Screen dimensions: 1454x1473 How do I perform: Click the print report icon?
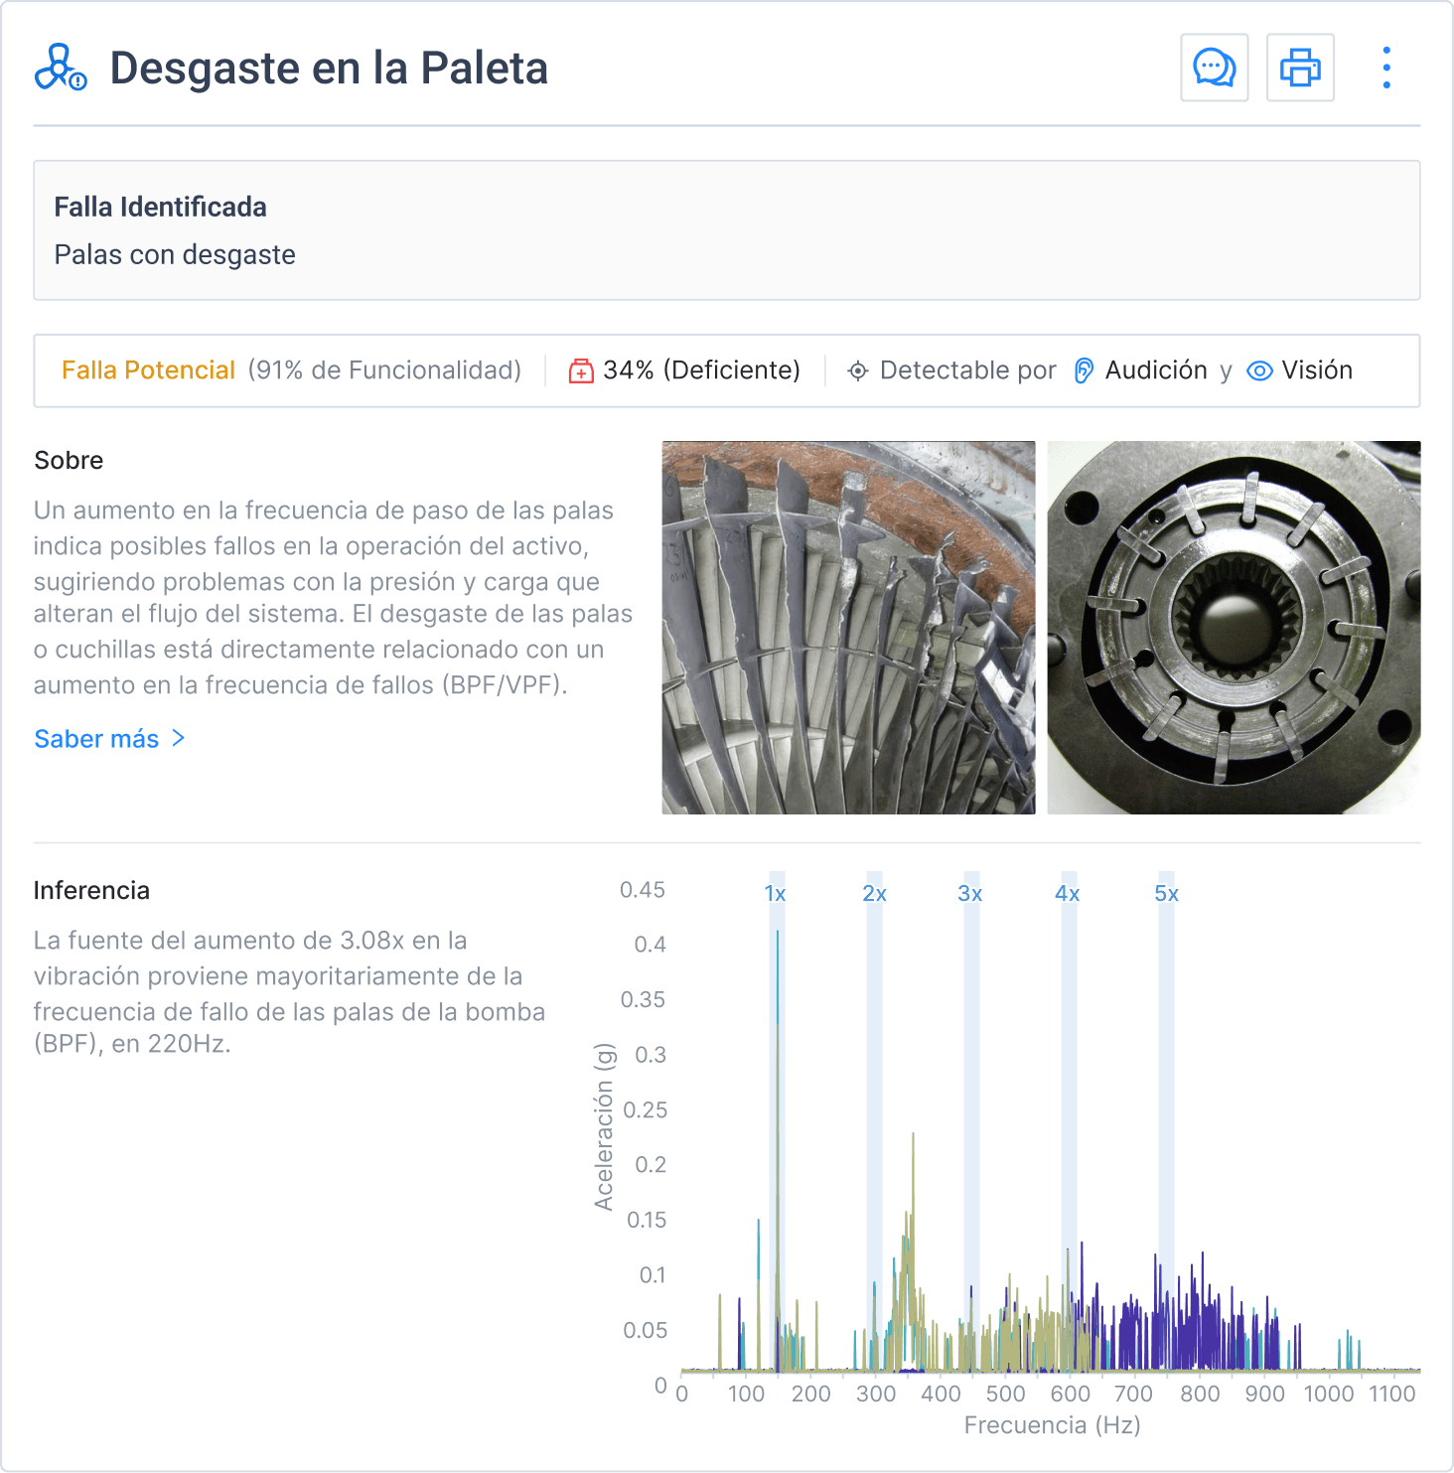(1299, 68)
